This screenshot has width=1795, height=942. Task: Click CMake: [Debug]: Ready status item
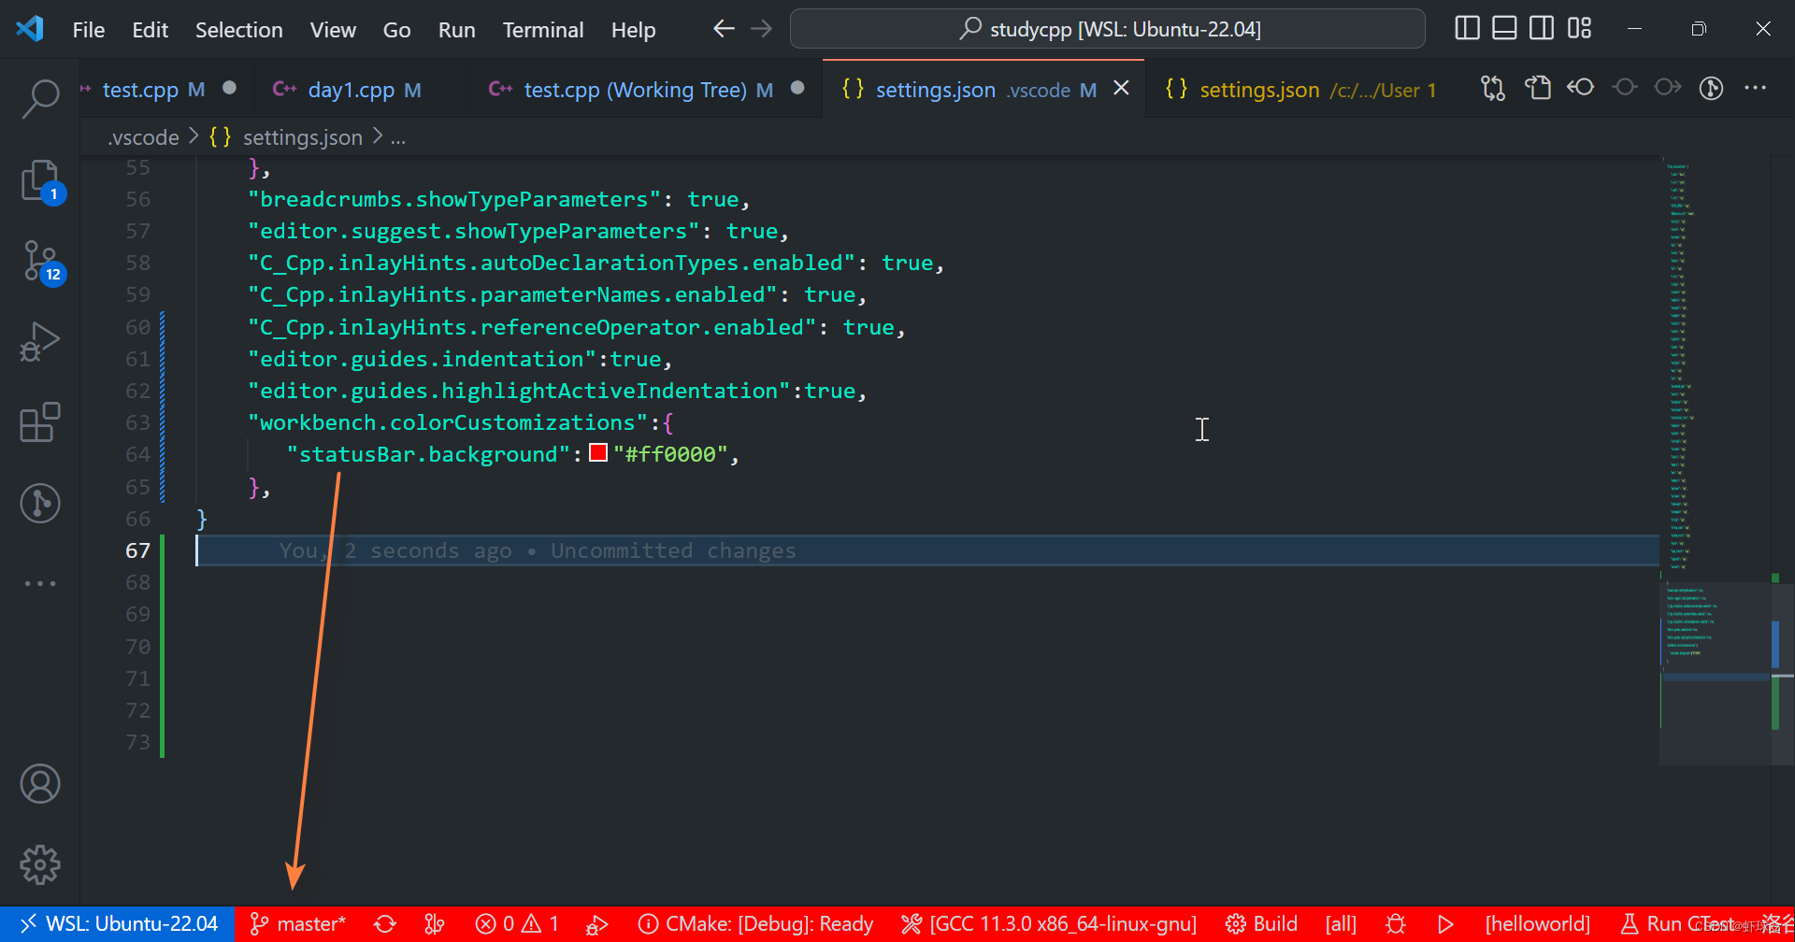click(755, 924)
